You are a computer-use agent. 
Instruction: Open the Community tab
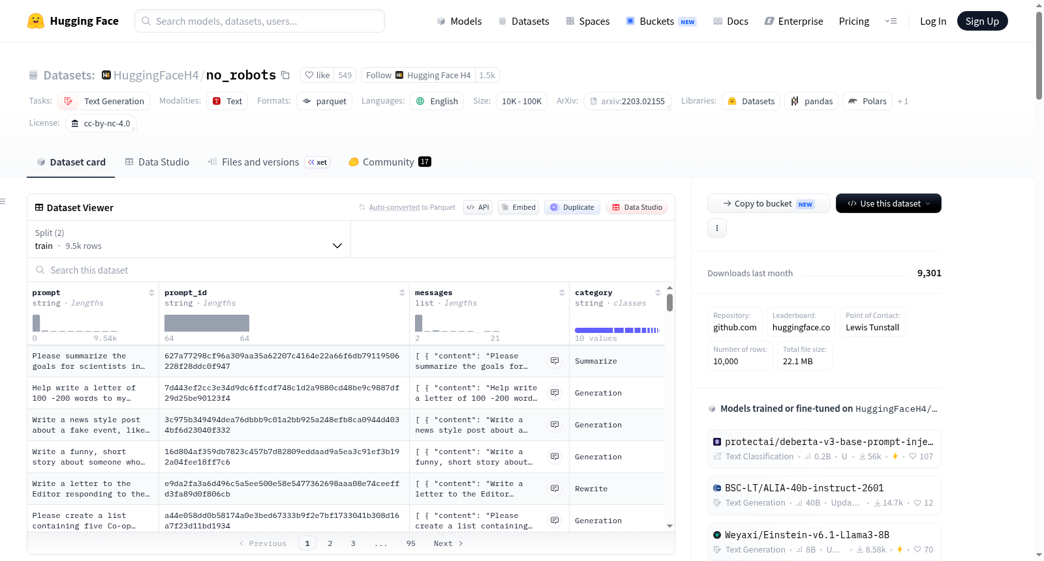point(390,162)
